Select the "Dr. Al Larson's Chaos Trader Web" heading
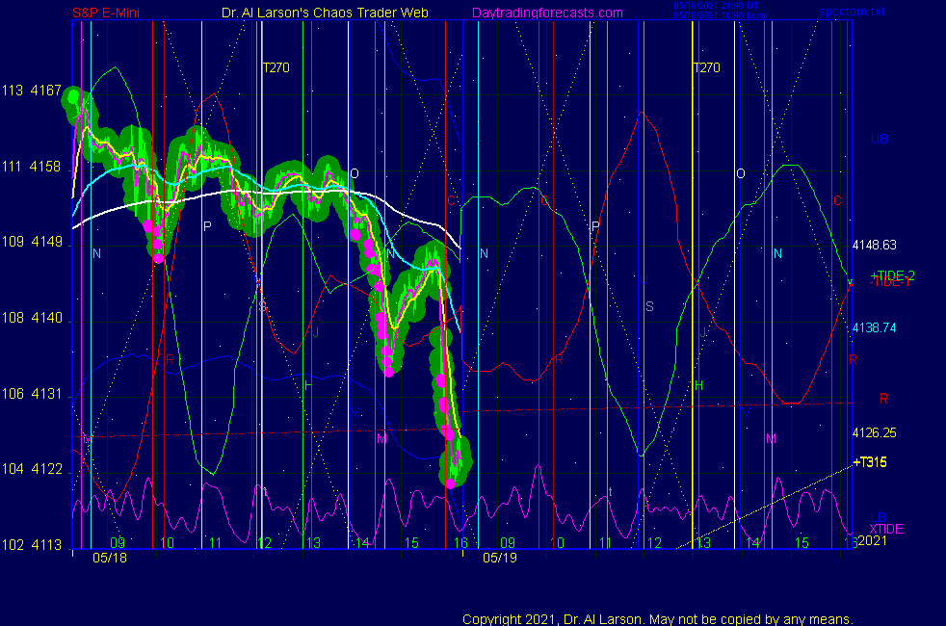Screen dimensions: 946x626 click(x=326, y=13)
